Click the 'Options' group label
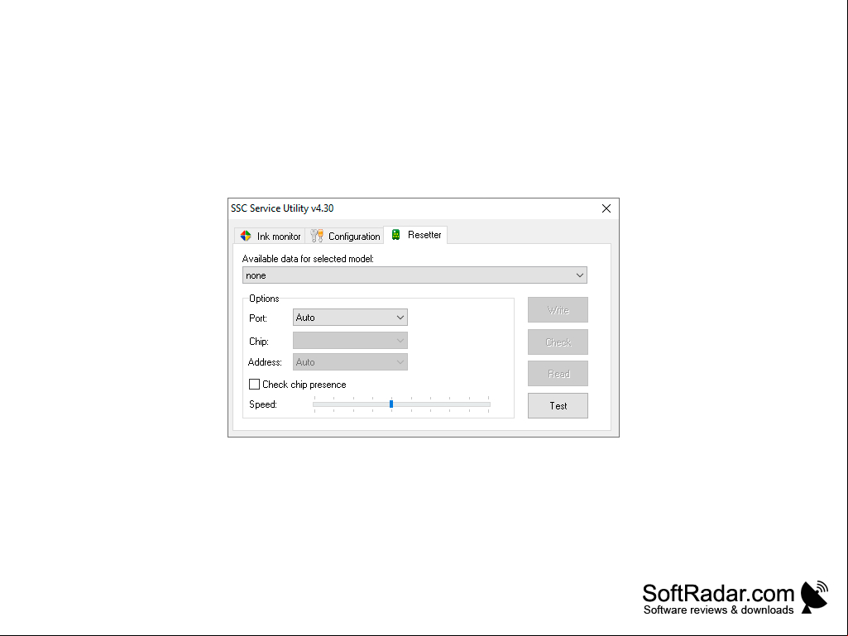Screen dimensions: 848x636 (264, 299)
